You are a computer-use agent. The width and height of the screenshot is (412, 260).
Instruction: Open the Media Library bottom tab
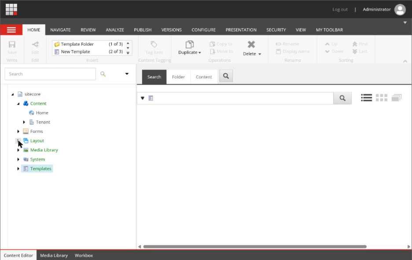pos(54,255)
